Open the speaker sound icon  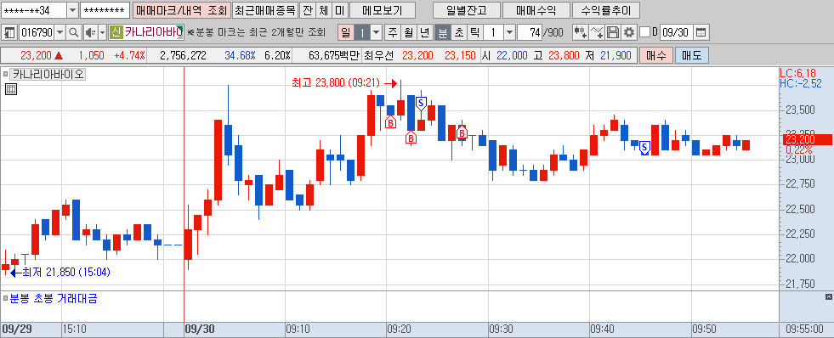[x=89, y=33]
